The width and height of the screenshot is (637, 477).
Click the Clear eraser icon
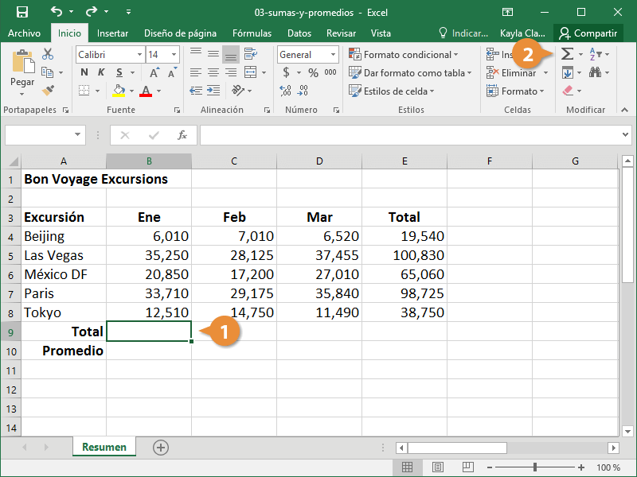567,91
